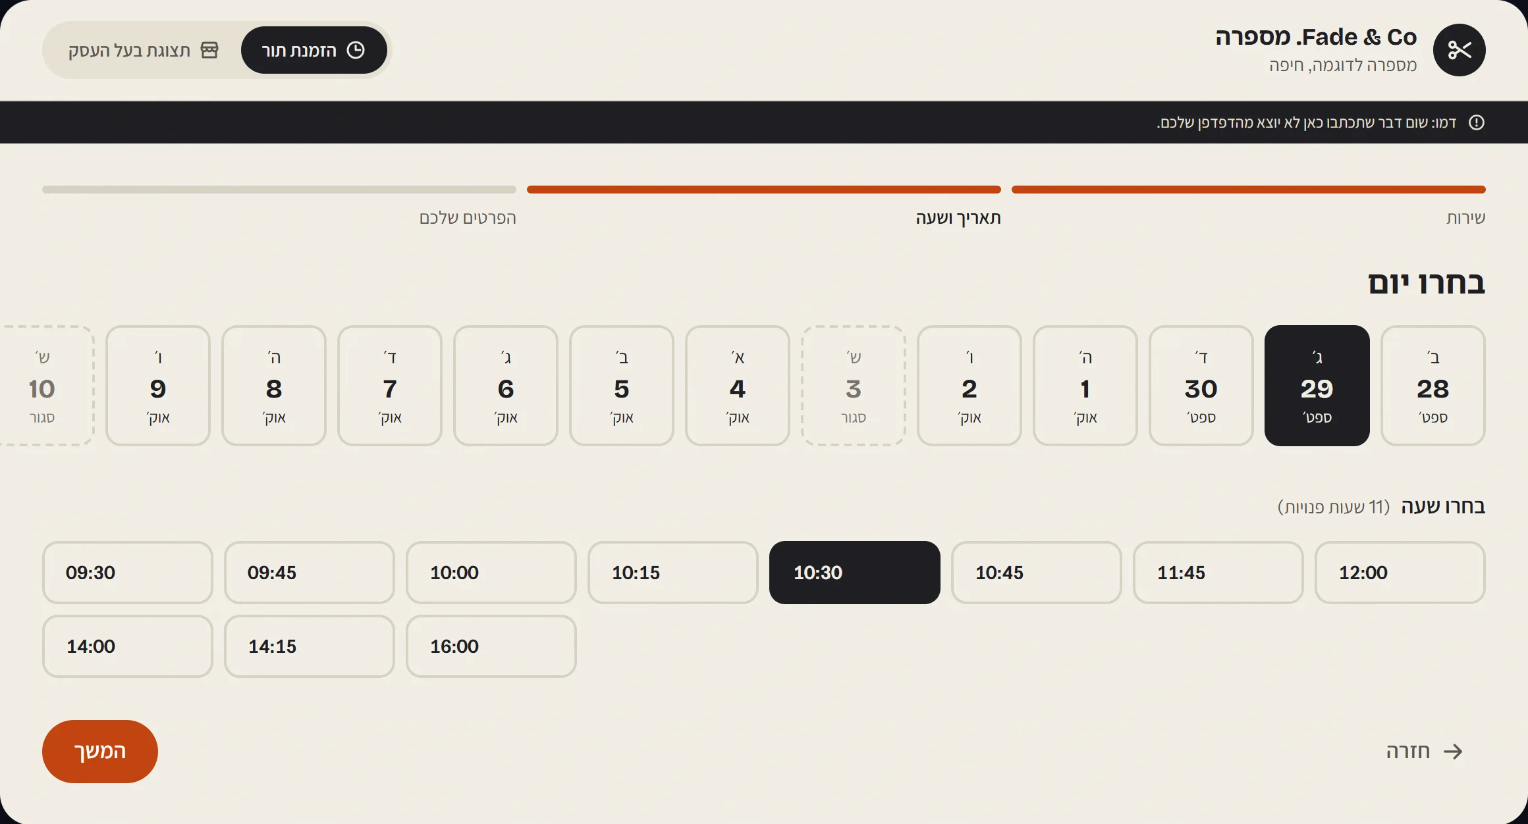
Task: Select day 7 אוק׳
Action: 390,386
